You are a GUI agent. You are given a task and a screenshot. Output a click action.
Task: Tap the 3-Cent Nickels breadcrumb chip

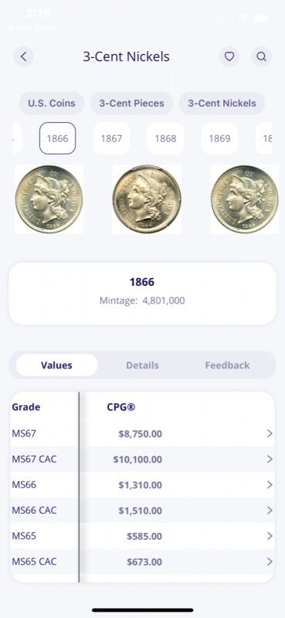coord(222,104)
